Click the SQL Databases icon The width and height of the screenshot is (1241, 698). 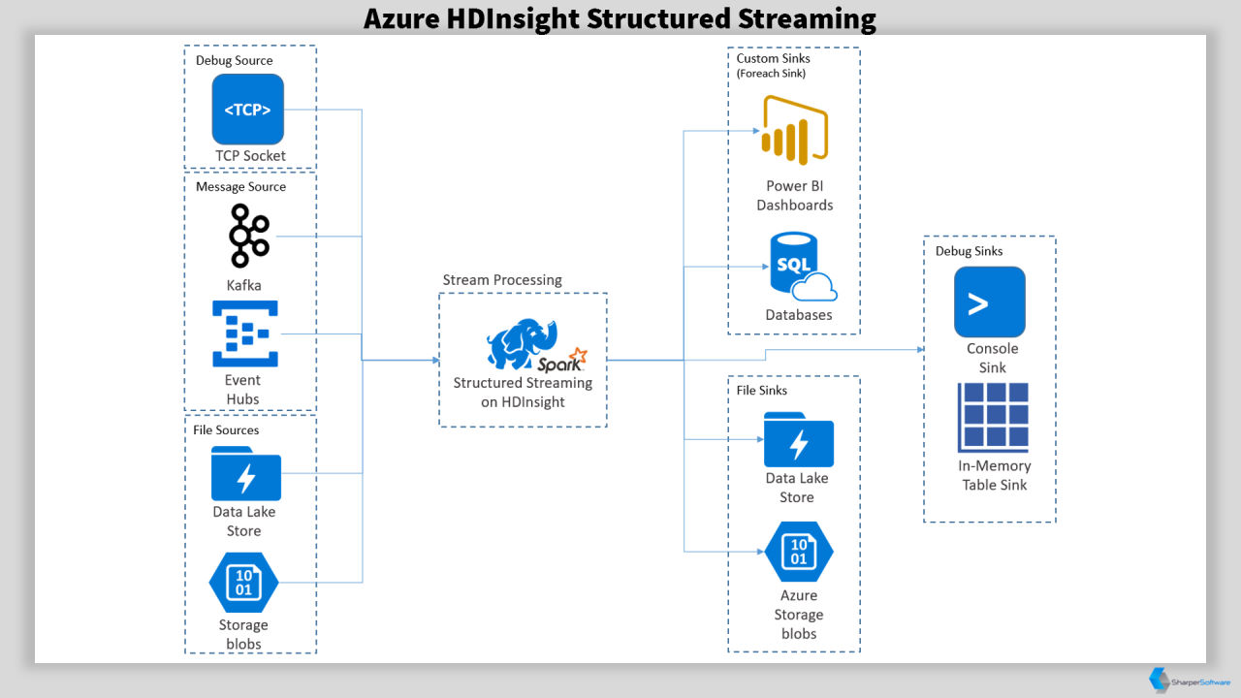pyautogui.click(x=803, y=267)
